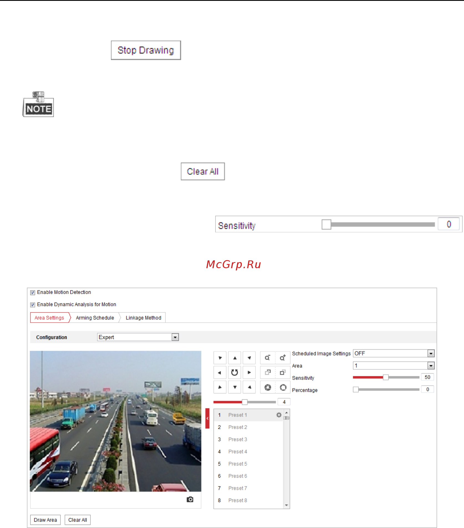Collapse PTZ panel with red arrow tab
This screenshot has height=528, width=464.
(207, 419)
